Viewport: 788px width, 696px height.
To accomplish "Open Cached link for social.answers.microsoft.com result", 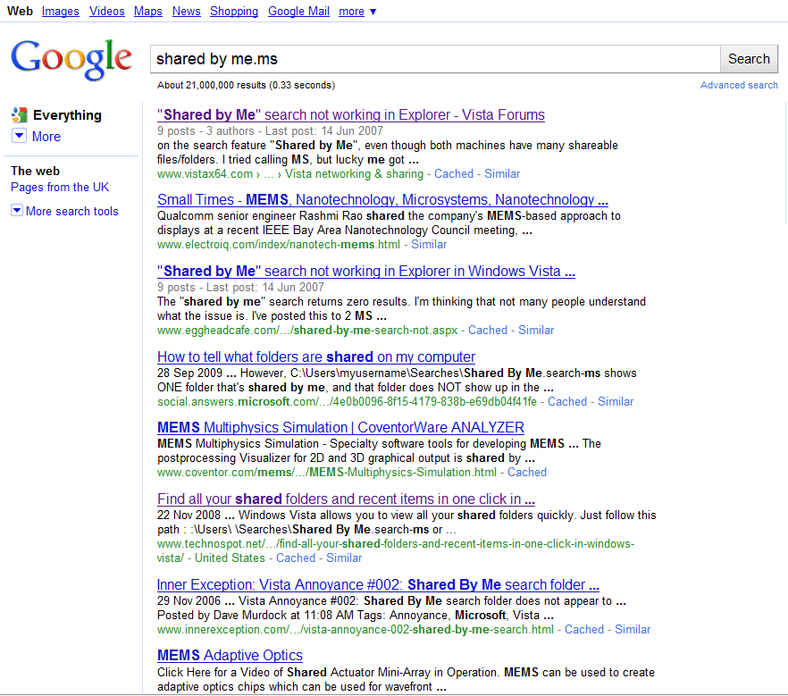I will click(x=566, y=401).
